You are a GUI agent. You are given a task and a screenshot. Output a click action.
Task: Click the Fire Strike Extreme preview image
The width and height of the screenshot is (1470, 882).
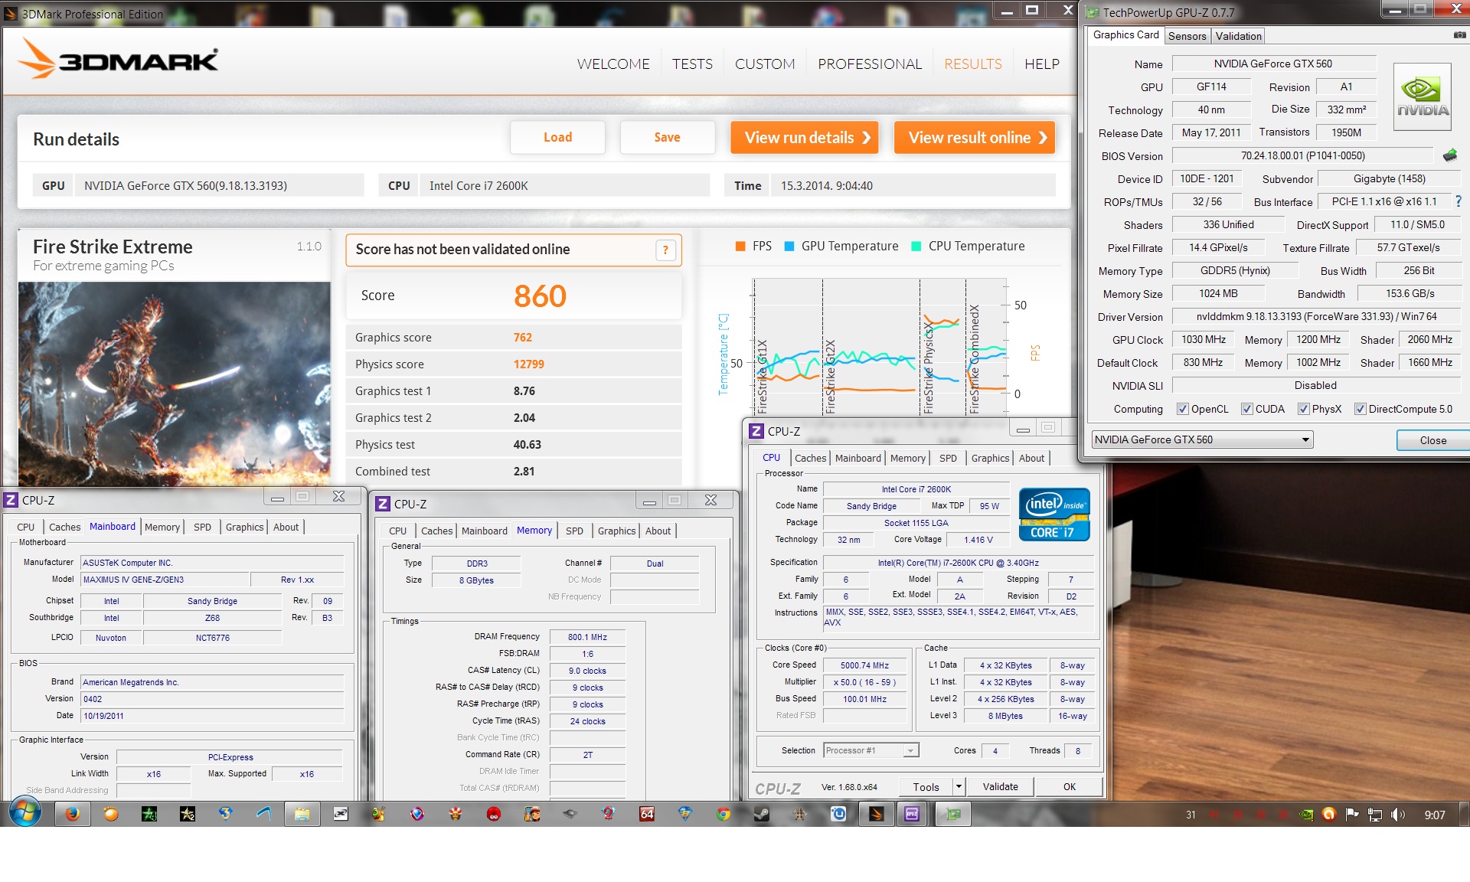[x=175, y=384]
